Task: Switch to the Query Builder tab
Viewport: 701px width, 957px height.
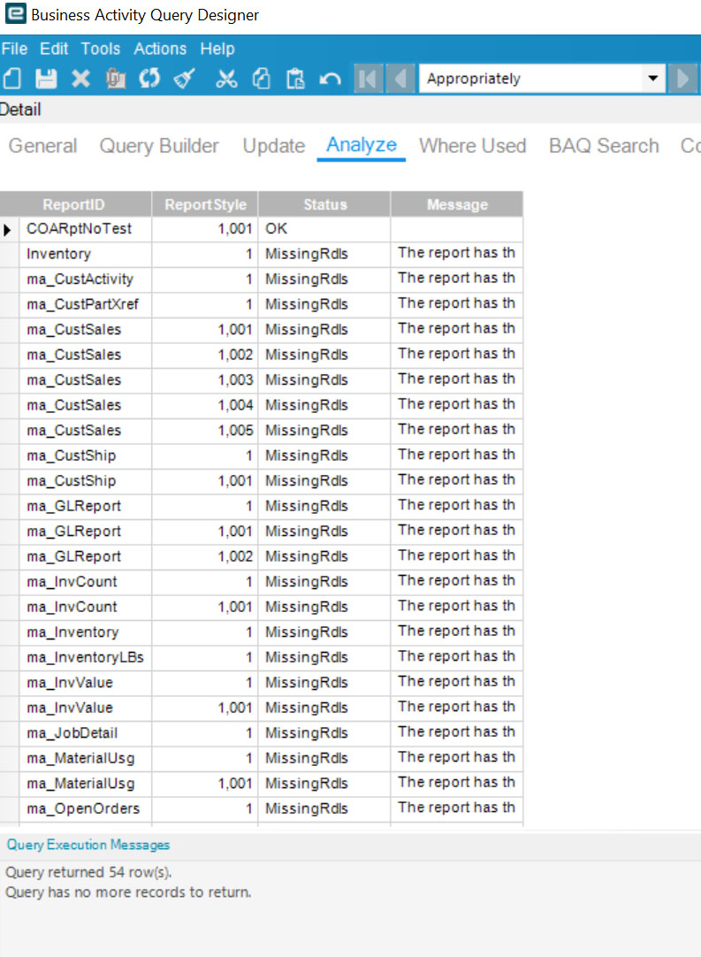Action: pyautogui.click(x=158, y=146)
